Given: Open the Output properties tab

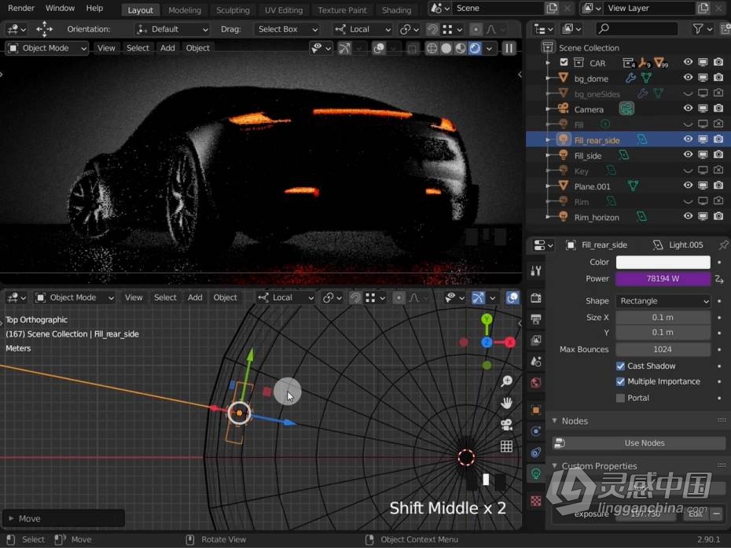Looking at the screenshot, I should coord(535,319).
